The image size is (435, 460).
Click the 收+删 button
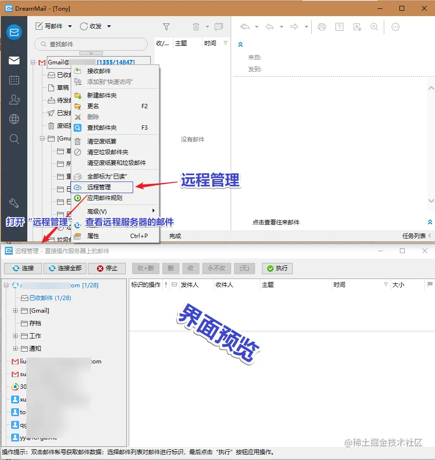pyautogui.click(x=145, y=268)
